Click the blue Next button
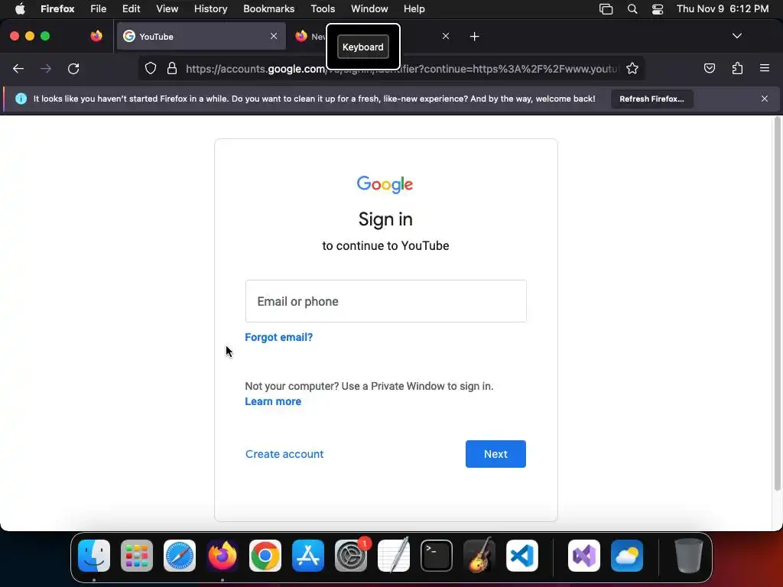Screen dimensions: 783x587 tap(495, 454)
